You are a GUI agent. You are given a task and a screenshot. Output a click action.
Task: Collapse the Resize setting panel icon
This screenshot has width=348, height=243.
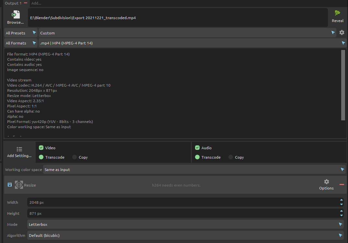tap(10, 185)
